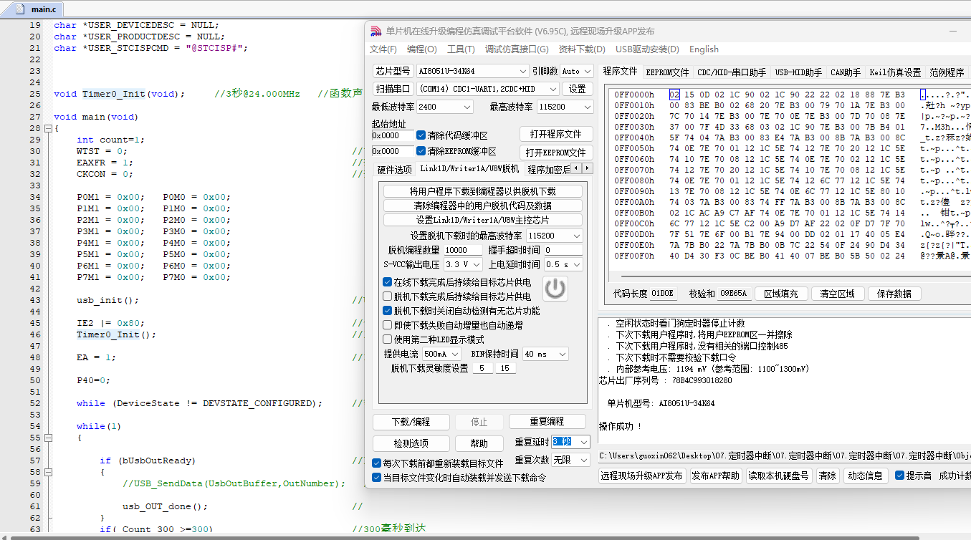This screenshot has height=540, width=971.
Task: Click 重复编程 button
Action: 547,422
